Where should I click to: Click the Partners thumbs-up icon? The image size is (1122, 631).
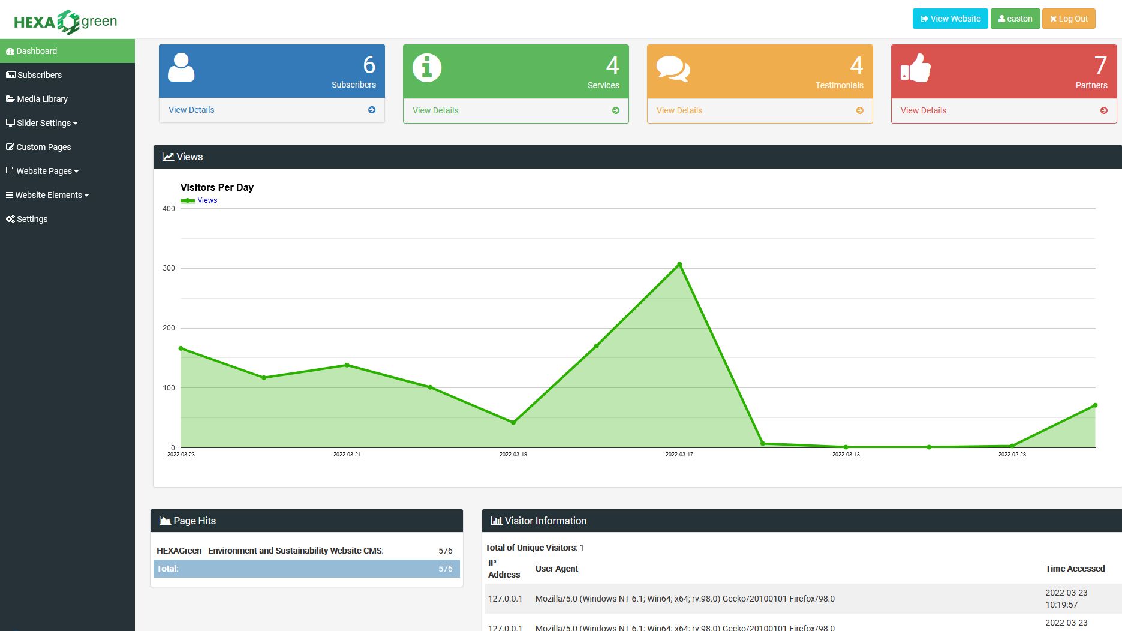[916, 68]
